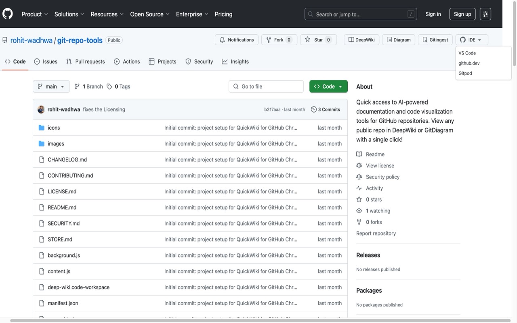The width and height of the screenshot is (517, 323).
Task: Open the main branch selector dropdown
Action: coord(51,86)
